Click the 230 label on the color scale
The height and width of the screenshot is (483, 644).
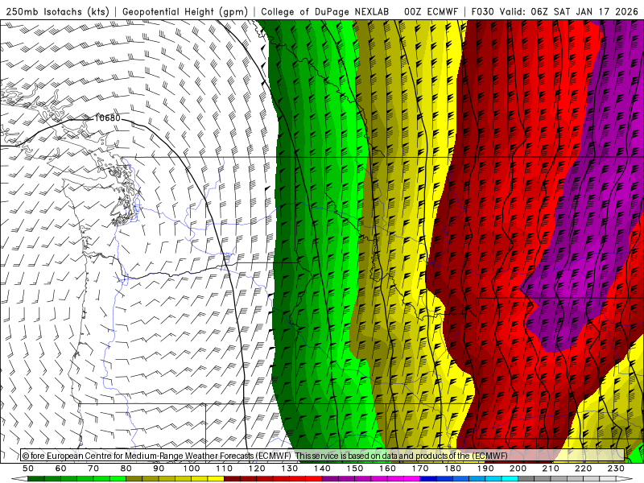617,469
